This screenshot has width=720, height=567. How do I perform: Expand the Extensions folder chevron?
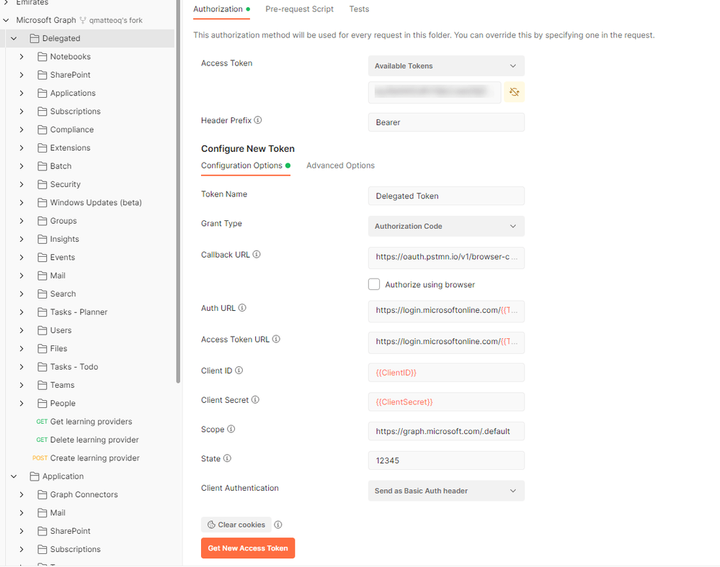point(22,148)
